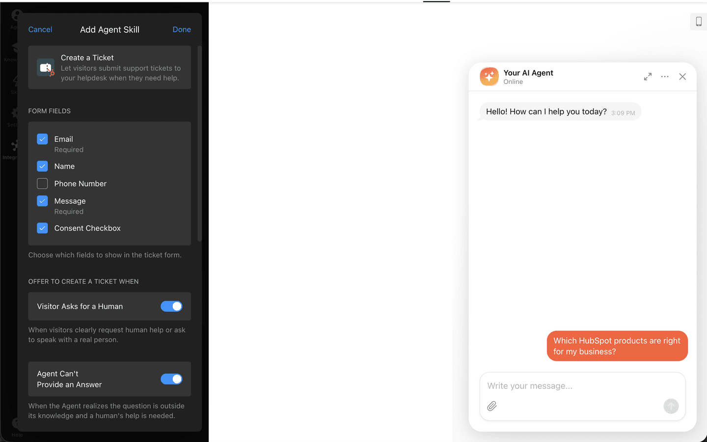The height and width of the screenshot is (442, 707).
Task: Enable the Phone Number form field
Action: point(43,184)
